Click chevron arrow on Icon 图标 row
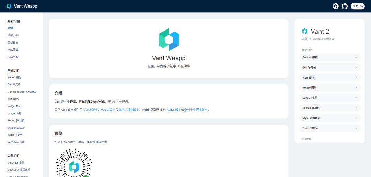 coord(356,78)
